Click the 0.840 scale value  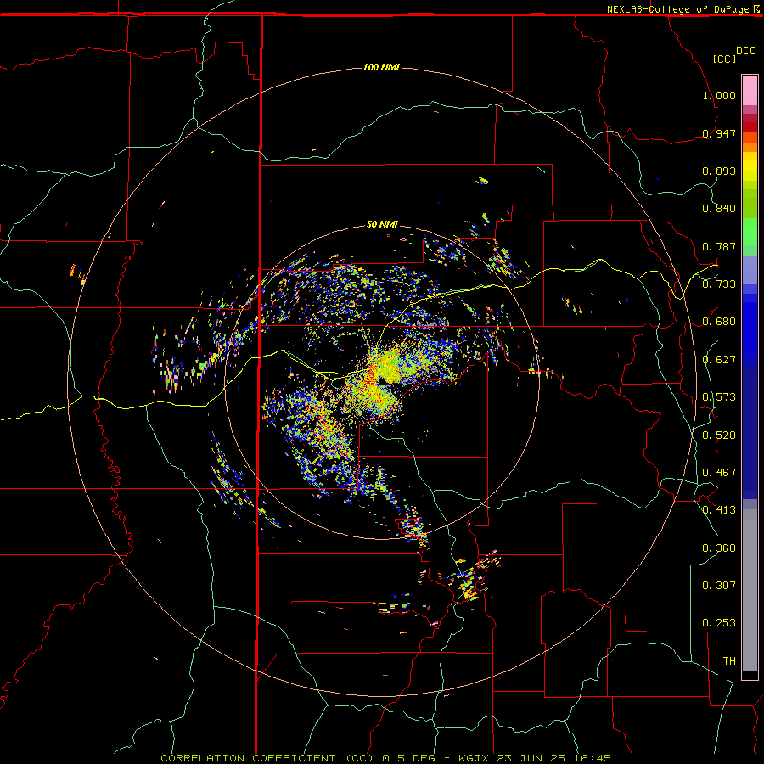pyautogui.click(x=719, y=209)
